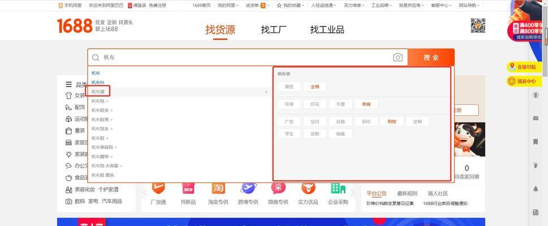Click 免费注册 link
Viewport: 548px width, 226px height.
coord(157,5)
